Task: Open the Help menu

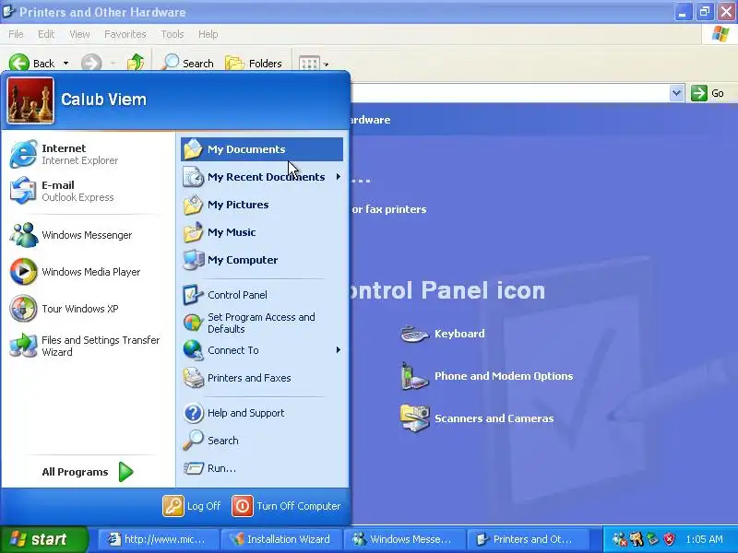Action: click(x=208, y=34)
